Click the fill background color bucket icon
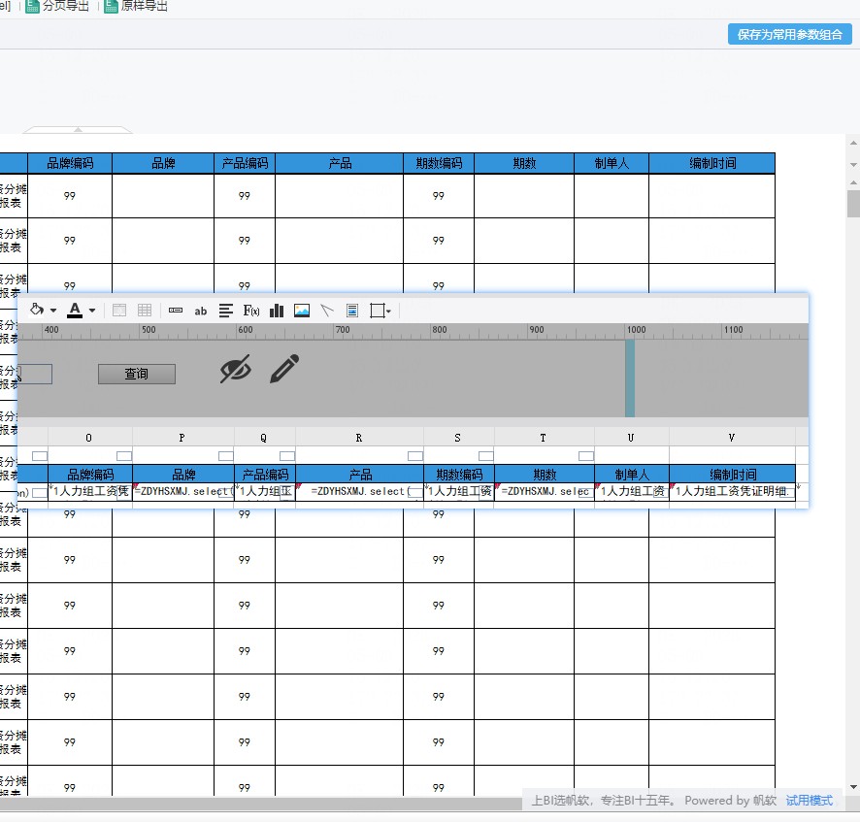This screenshot has height=822, width=860. pos(37,310)
